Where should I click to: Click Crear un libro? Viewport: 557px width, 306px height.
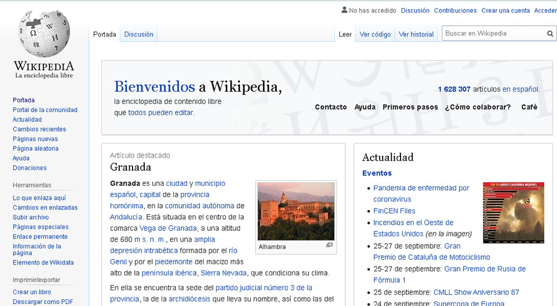[x=32, y=292]
